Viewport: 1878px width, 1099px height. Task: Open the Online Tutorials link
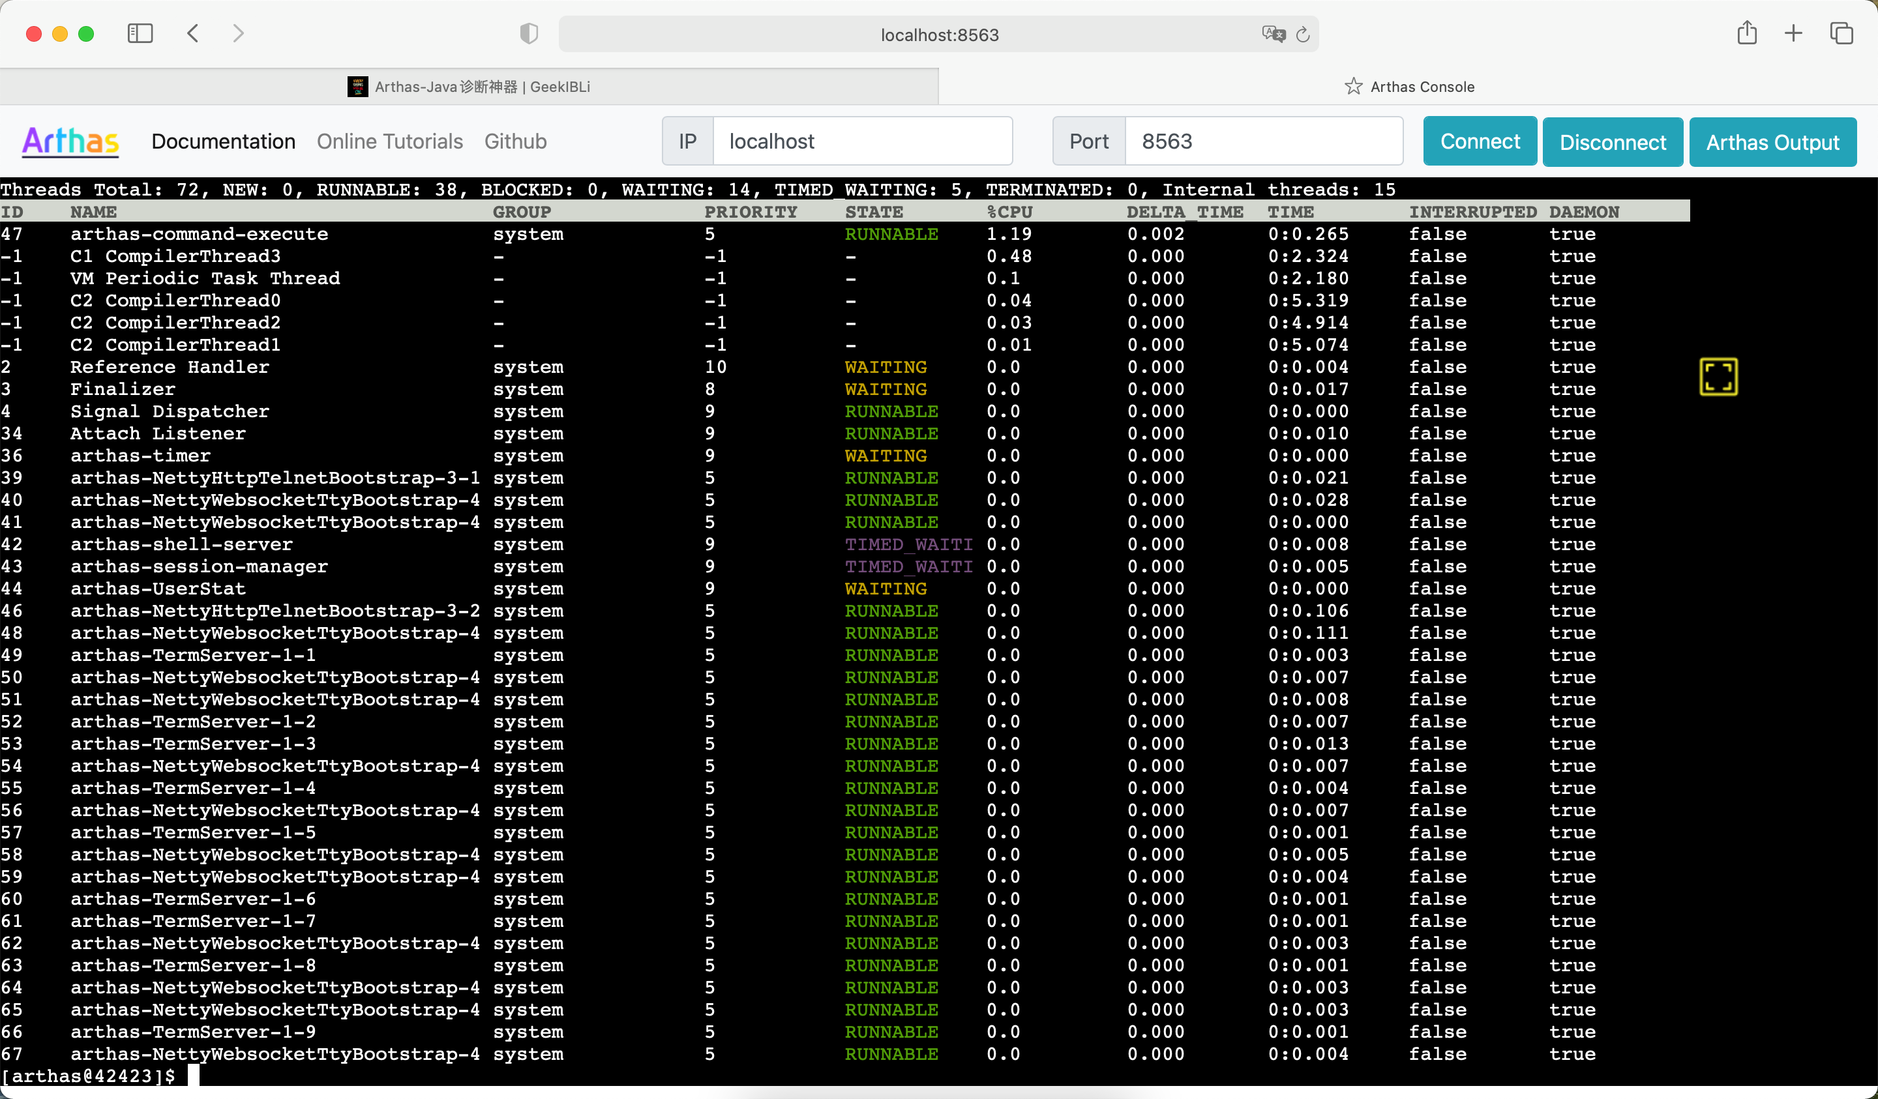click(x=390, y=141)
